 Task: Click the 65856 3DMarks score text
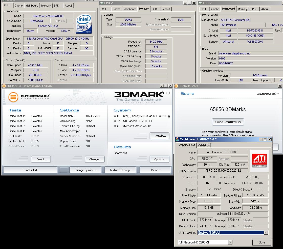coord(228,109)
